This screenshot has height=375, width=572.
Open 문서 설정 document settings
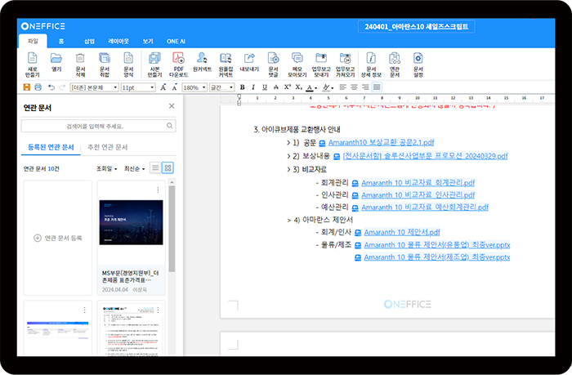click(418, 65)
